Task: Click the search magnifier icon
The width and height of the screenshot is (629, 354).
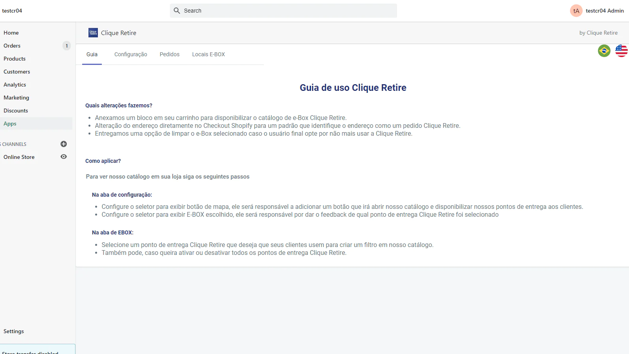Action: click(177, 11)
